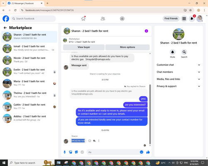Click the 'yess' message bubble
Screen dimensions: 208x166
(x=143, y=99)
